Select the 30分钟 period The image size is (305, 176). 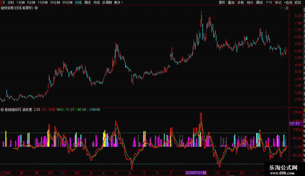55,2
